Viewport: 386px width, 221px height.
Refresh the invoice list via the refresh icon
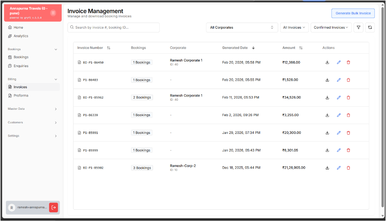coord(369,27)
